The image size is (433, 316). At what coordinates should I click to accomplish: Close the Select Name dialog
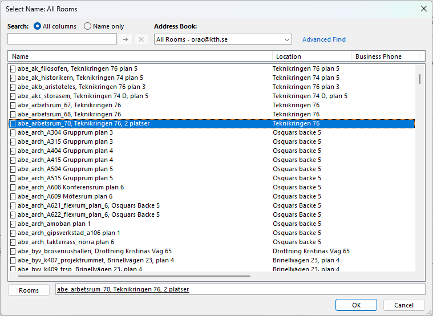point(424,9)
